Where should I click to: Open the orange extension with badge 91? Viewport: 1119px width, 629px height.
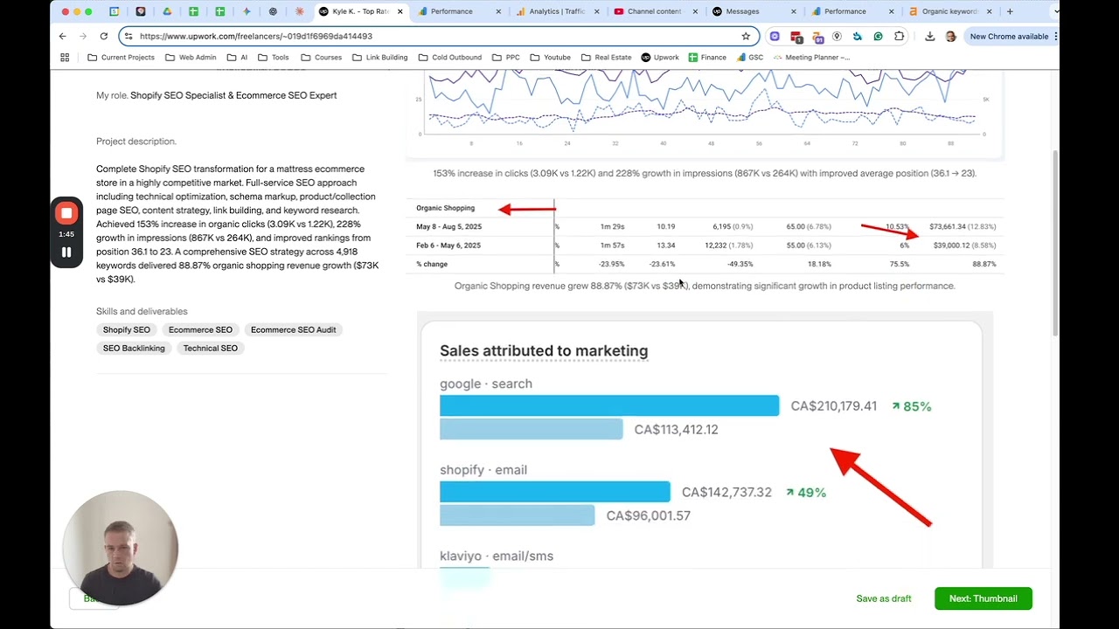coord(817,37)
